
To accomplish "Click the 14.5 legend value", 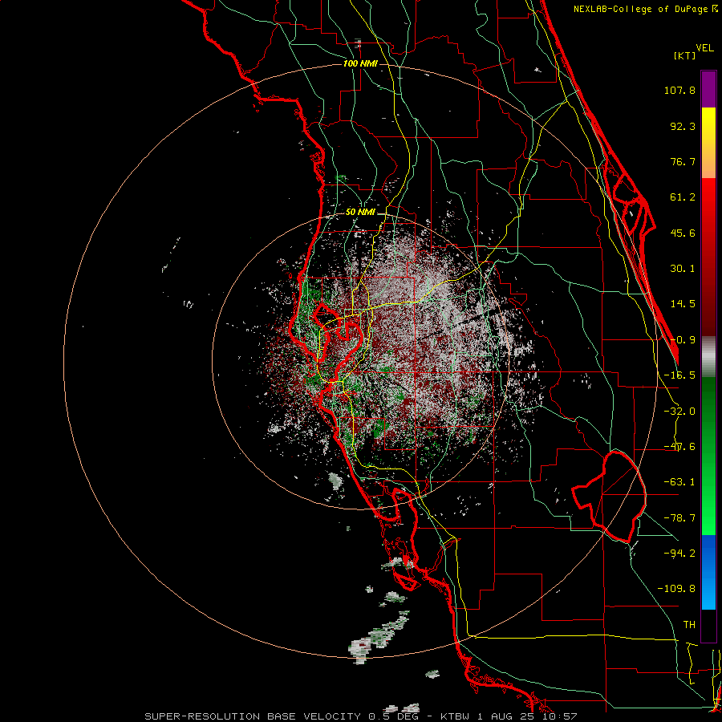I will (683, 304).
